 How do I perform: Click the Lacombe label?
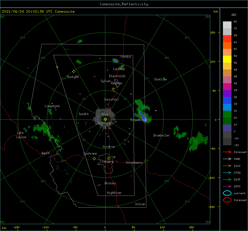point(119,69)
